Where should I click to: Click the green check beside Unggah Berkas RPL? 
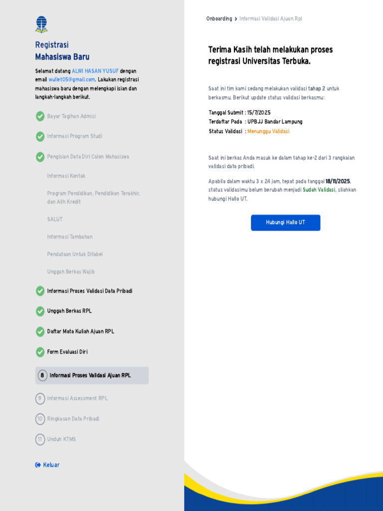[x=40, y=311]
